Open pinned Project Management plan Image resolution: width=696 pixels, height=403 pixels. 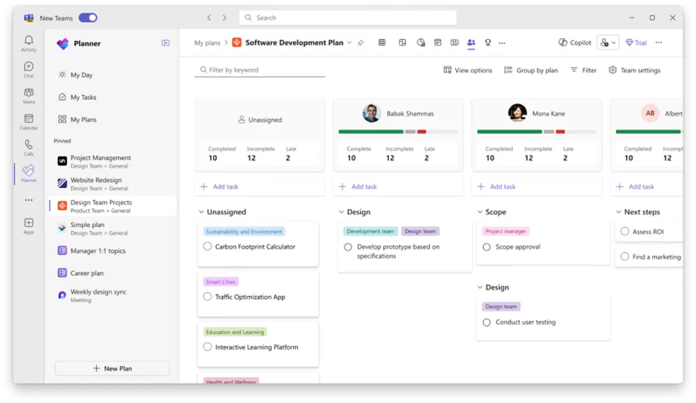click(x=113, y=161)
